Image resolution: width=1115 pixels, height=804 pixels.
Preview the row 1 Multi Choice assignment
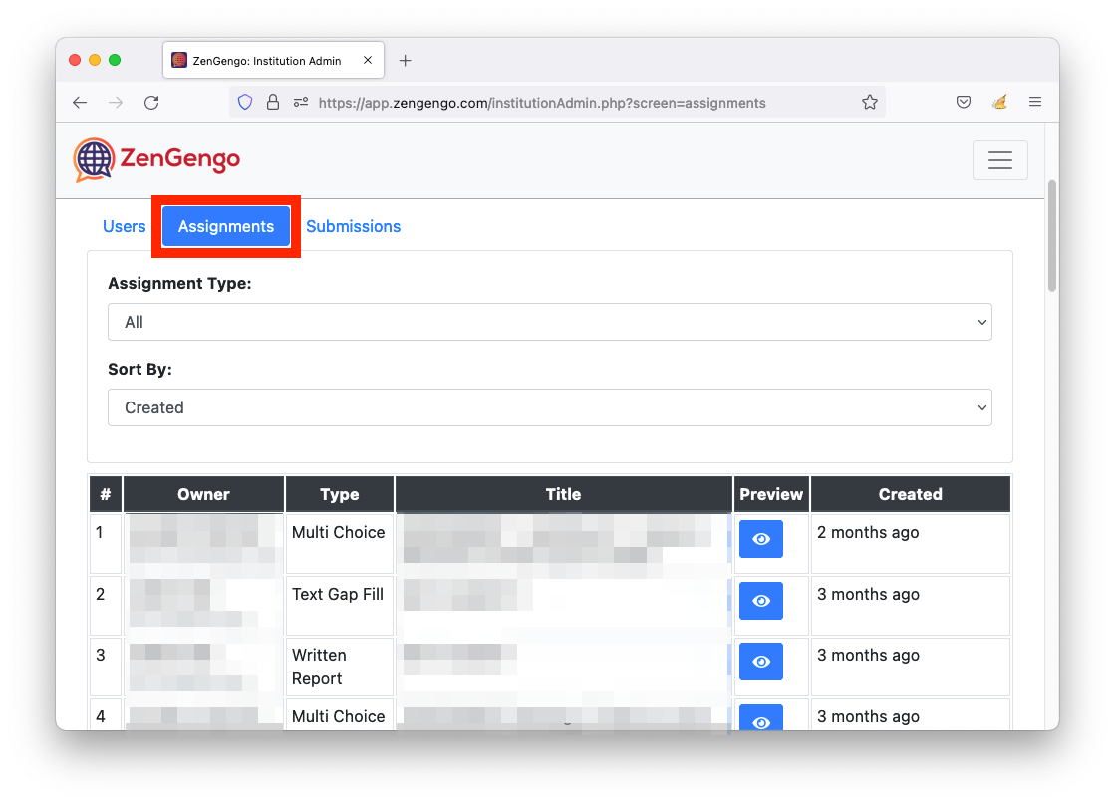[761, 539]
